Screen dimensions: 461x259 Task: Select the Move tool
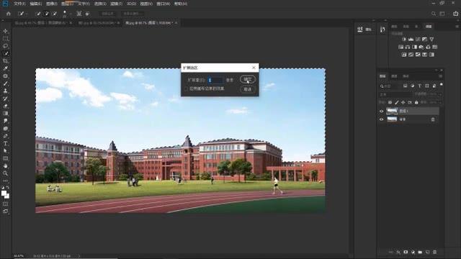tap(5, 31)
